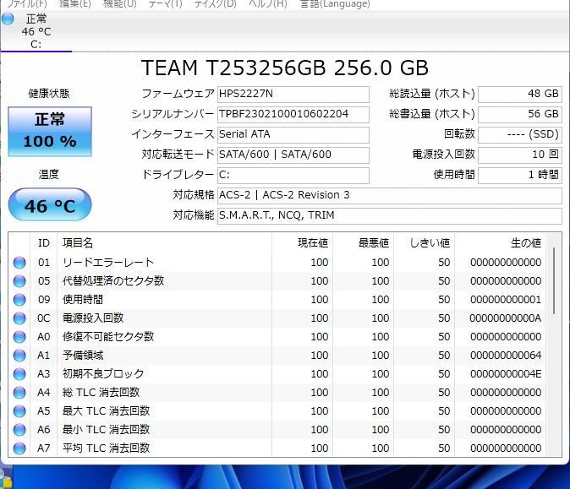Click status orb for ID A0 修復不可能セクタ数
Image resolution: width=570 pixels, height=489 pixels.
point(19,337)
